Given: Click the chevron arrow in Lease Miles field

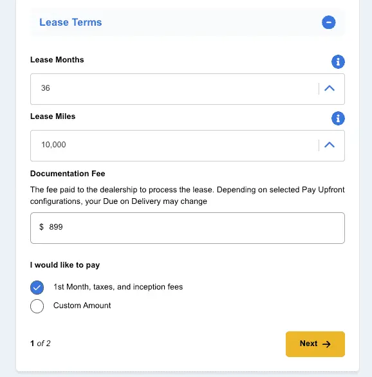Looking at the screenshot, I should pyautogui.click(x=329, y=145).
